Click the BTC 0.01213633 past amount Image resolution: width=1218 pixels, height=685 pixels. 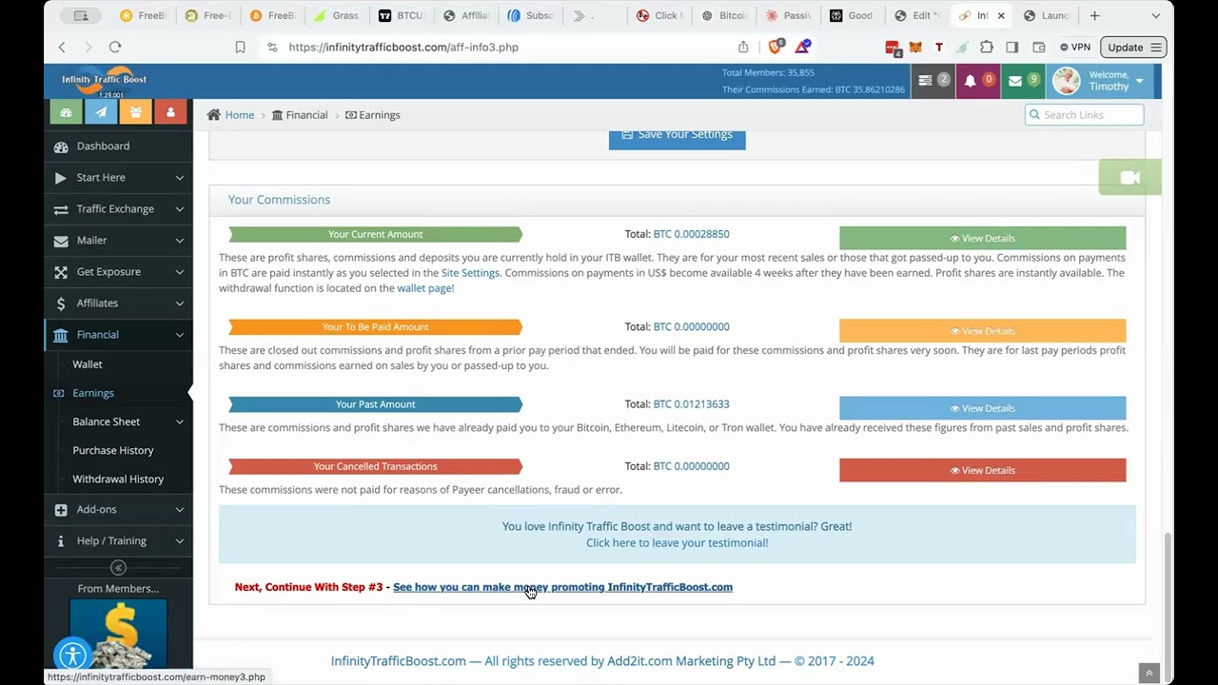691,404
